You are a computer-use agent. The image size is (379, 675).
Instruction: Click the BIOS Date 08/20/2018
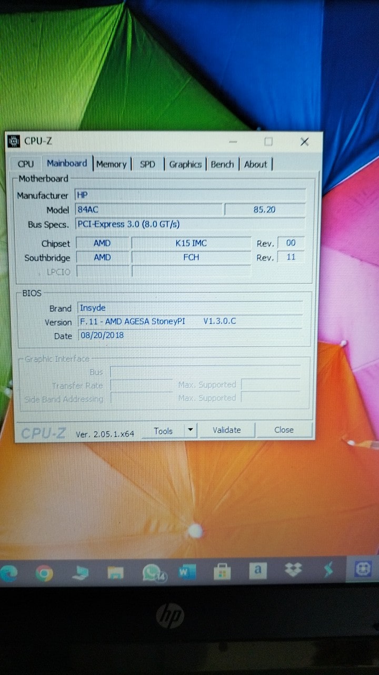coord(190,335)
